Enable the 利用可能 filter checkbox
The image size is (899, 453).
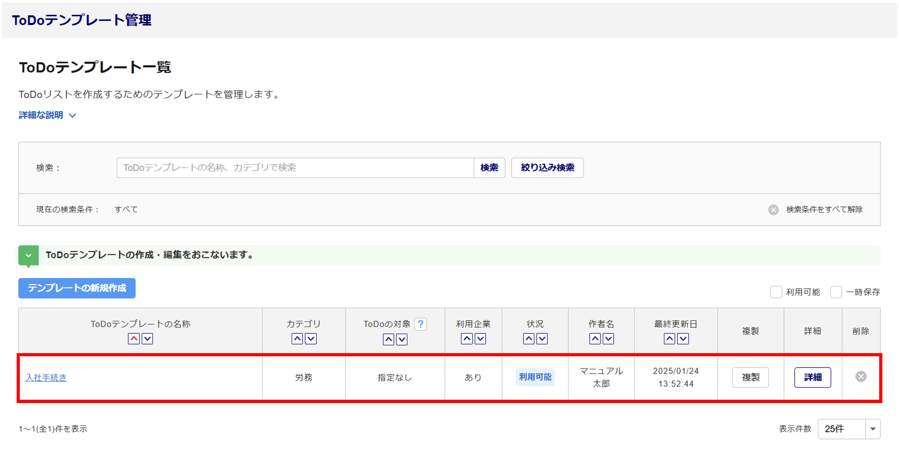tap(776, 292)
